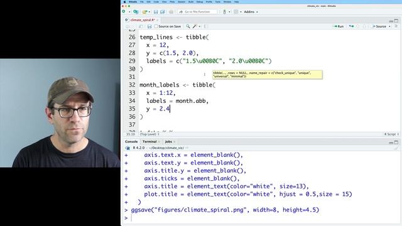This screenshot has height=226, width=402.
Task: Click the version control Git icon
Action: tap(225, 12)
